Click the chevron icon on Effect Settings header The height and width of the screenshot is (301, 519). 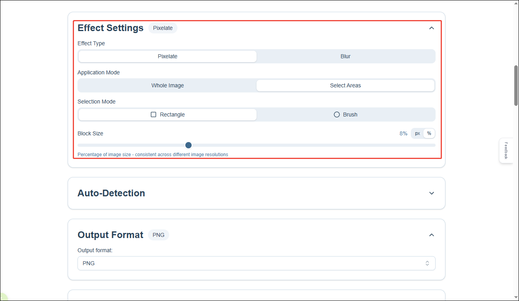tap(431, 28)
